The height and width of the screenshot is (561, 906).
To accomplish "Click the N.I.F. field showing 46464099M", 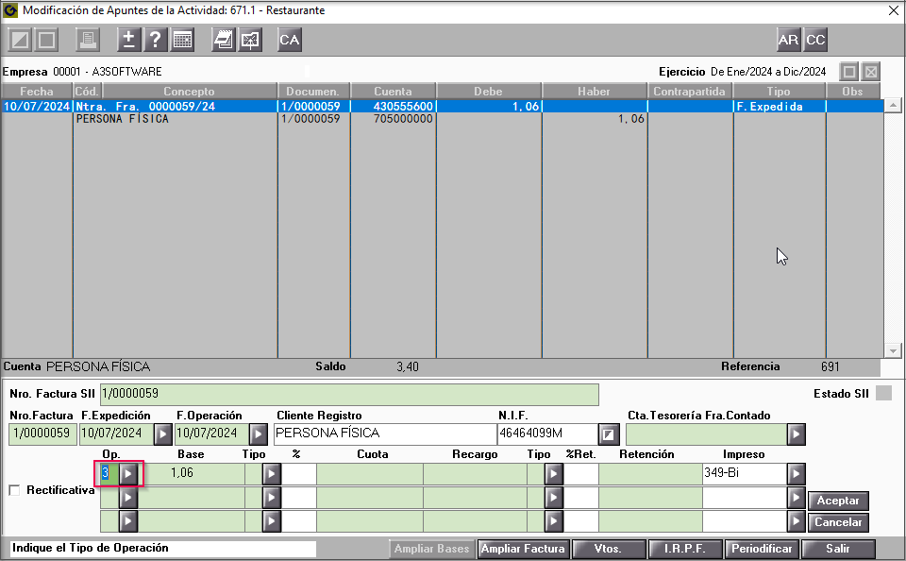I will point(547,434).
